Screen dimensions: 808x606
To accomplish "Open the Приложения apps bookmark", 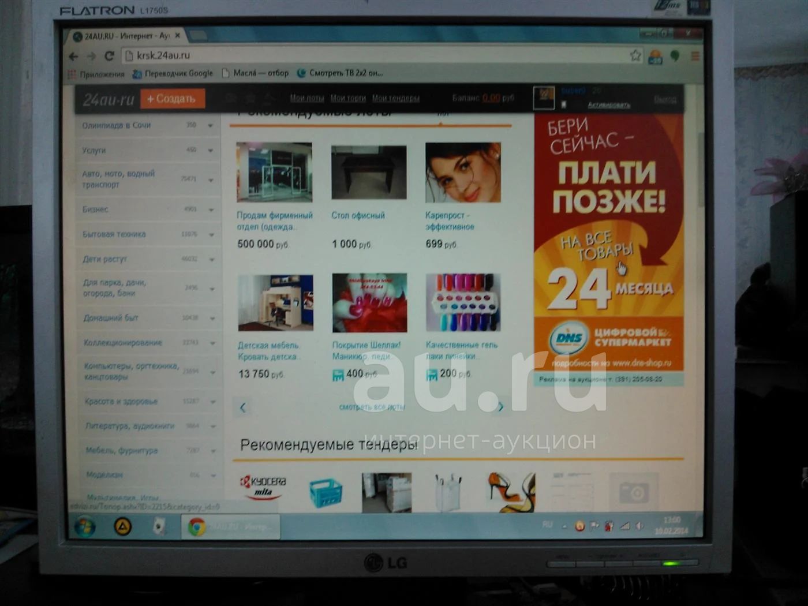I will click(96, 74).
